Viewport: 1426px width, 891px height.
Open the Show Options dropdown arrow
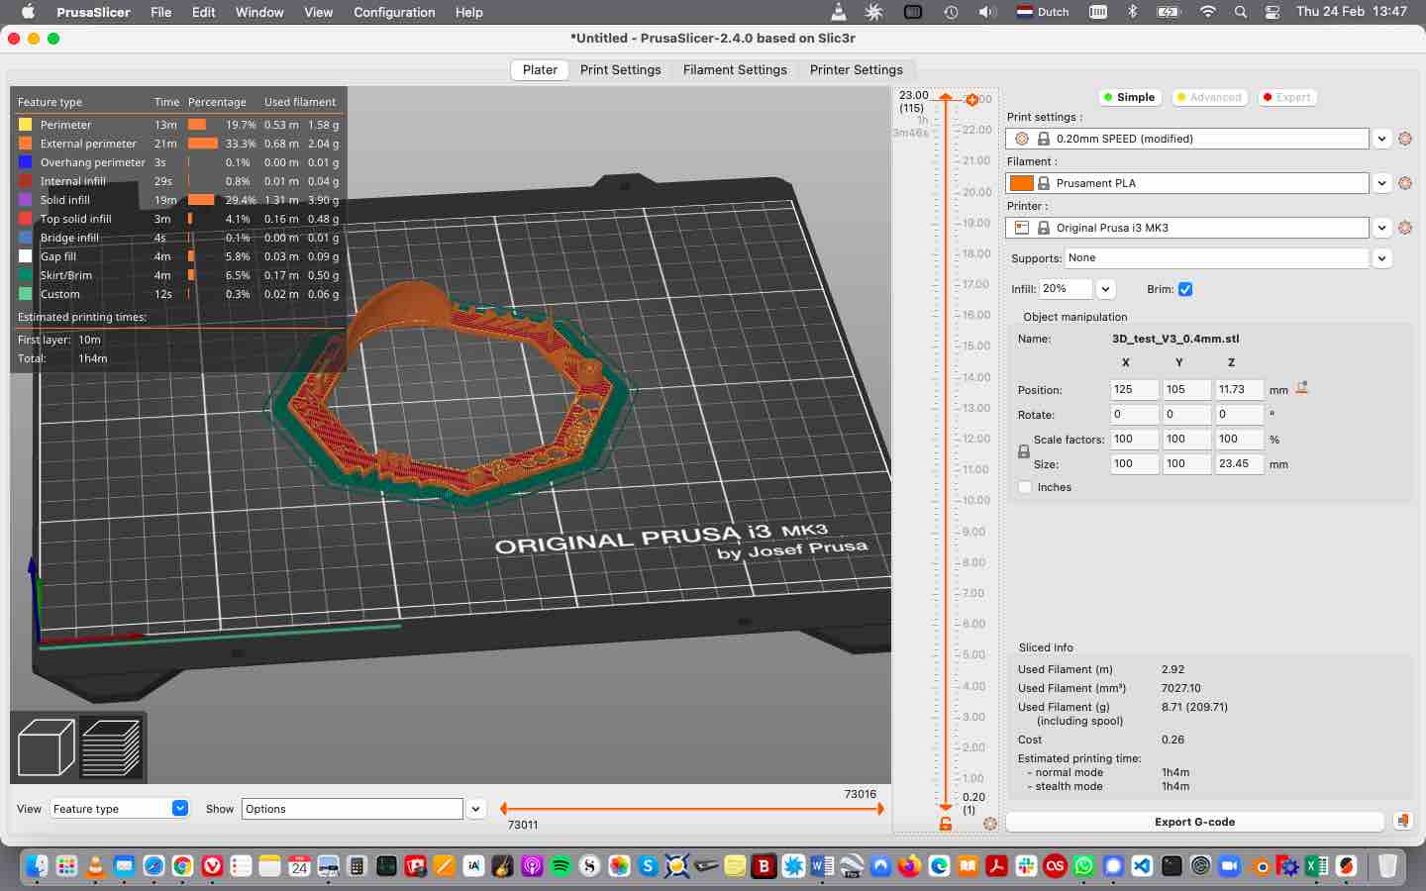[476, 809]
